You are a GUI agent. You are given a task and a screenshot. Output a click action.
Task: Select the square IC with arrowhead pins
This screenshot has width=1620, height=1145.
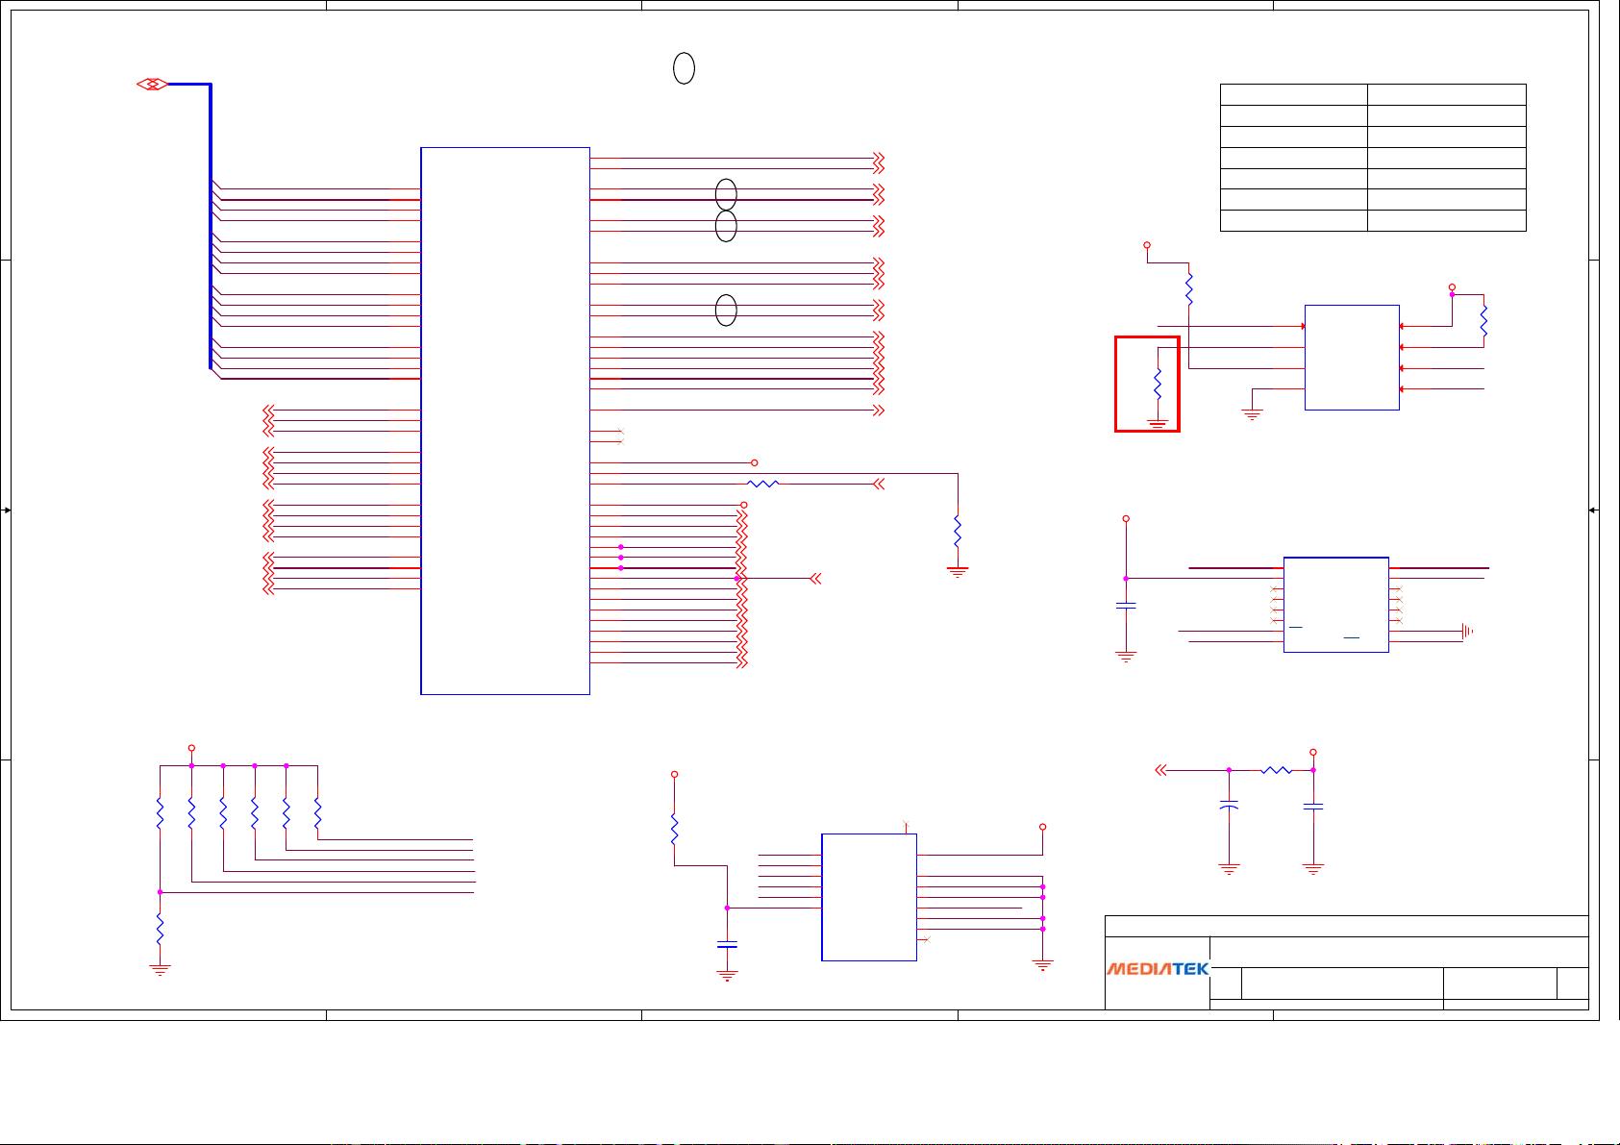click(x=1352, y=358)
